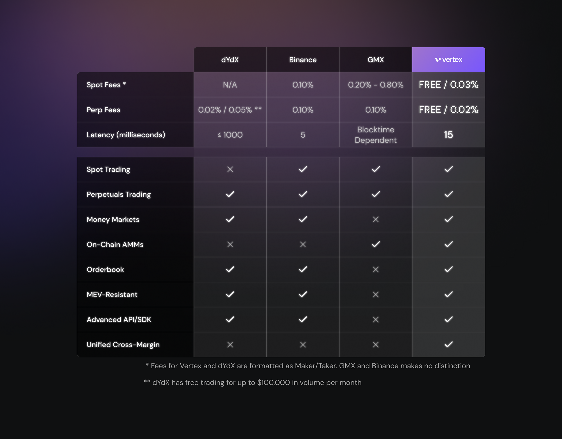The width and height of the screenshot is (562, 439).
Task: Click the Vertex logo header
Action: [x=448, y=60]
